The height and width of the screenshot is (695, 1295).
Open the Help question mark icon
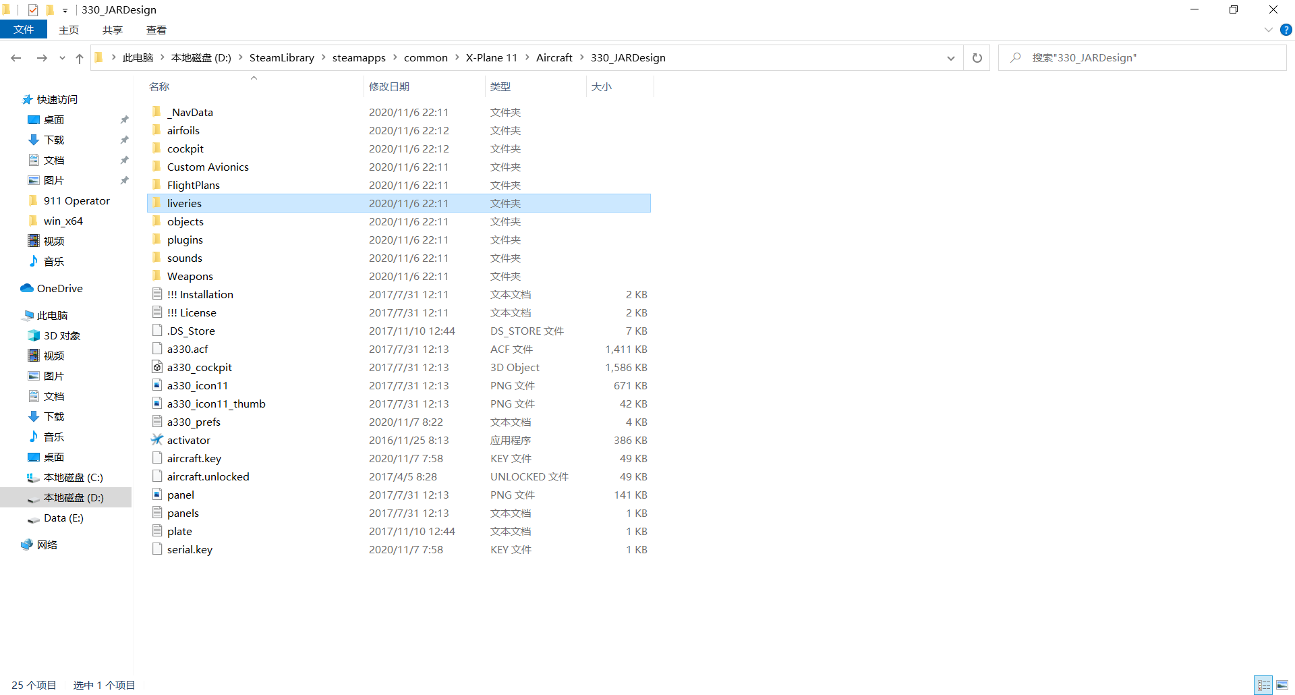pyautogui.click(x=1286, y=30)
